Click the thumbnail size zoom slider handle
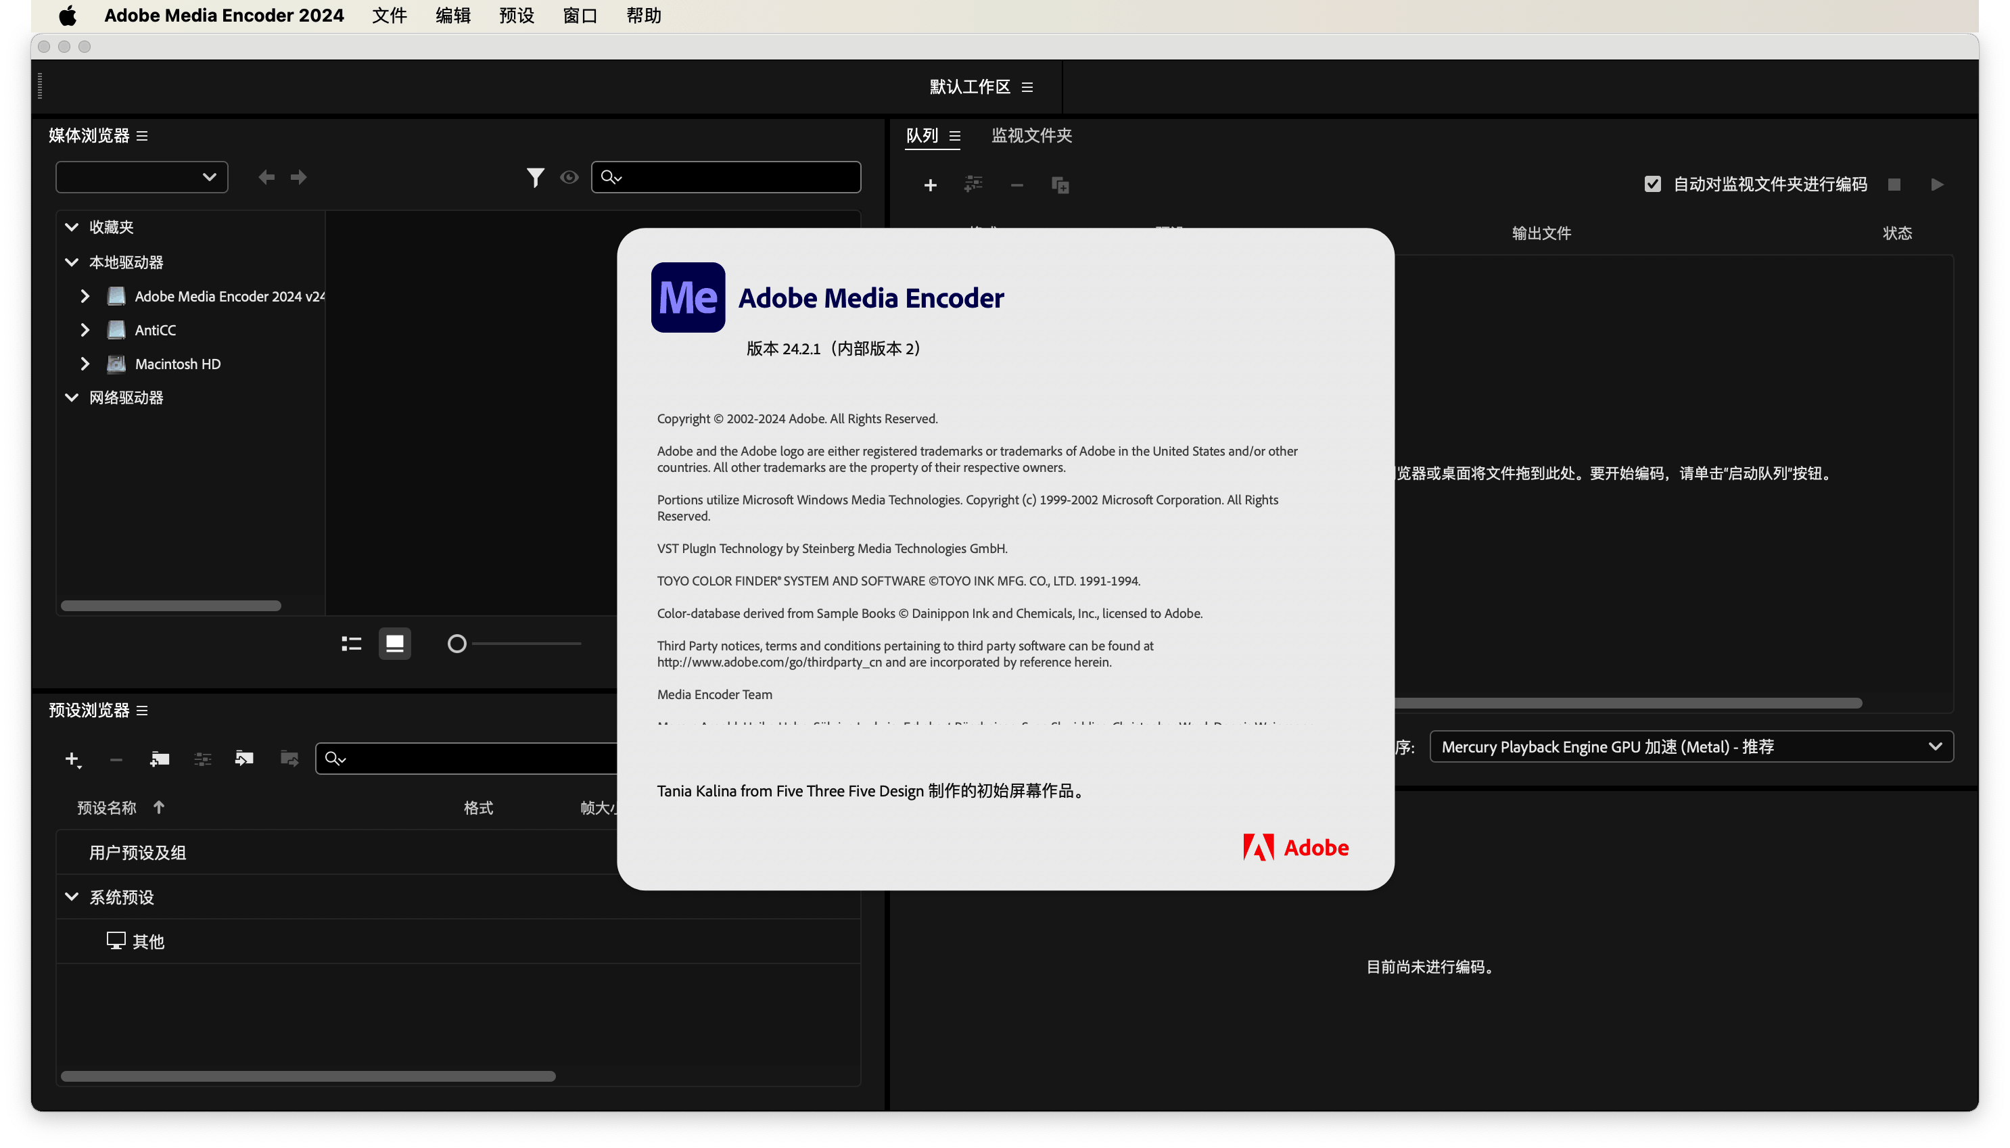 pos(457,644)
